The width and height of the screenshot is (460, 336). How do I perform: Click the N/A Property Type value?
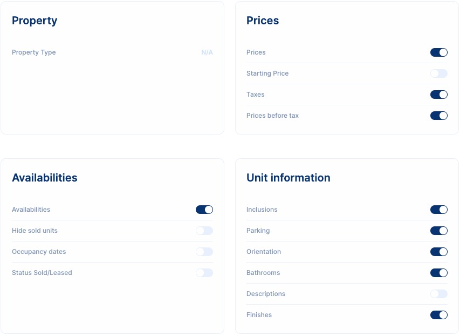pyautogui.click(x=207, y=52)
